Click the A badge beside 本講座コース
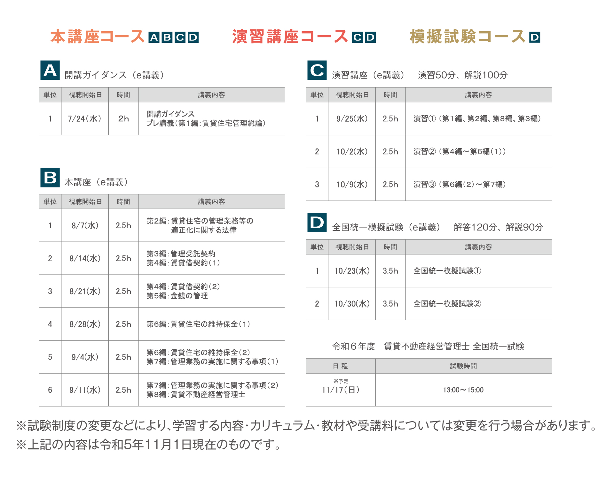The image size is (614, 479). (154, 37)
